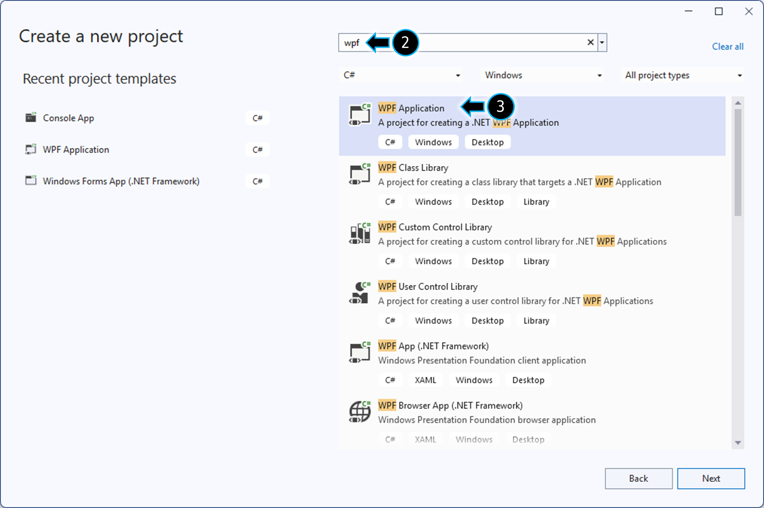Image resolution: width=764 pixels, height=508 pixels.
Task: Click the Desktop tag under WPF Application
Action: (487, 142)
